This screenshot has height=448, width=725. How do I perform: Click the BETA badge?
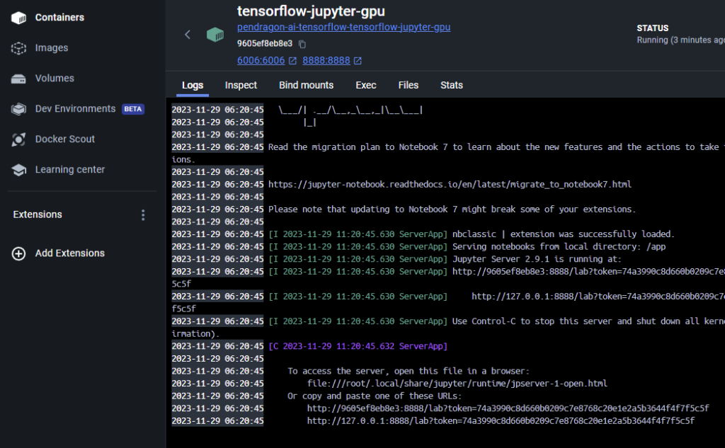click(x=133, y=109)
